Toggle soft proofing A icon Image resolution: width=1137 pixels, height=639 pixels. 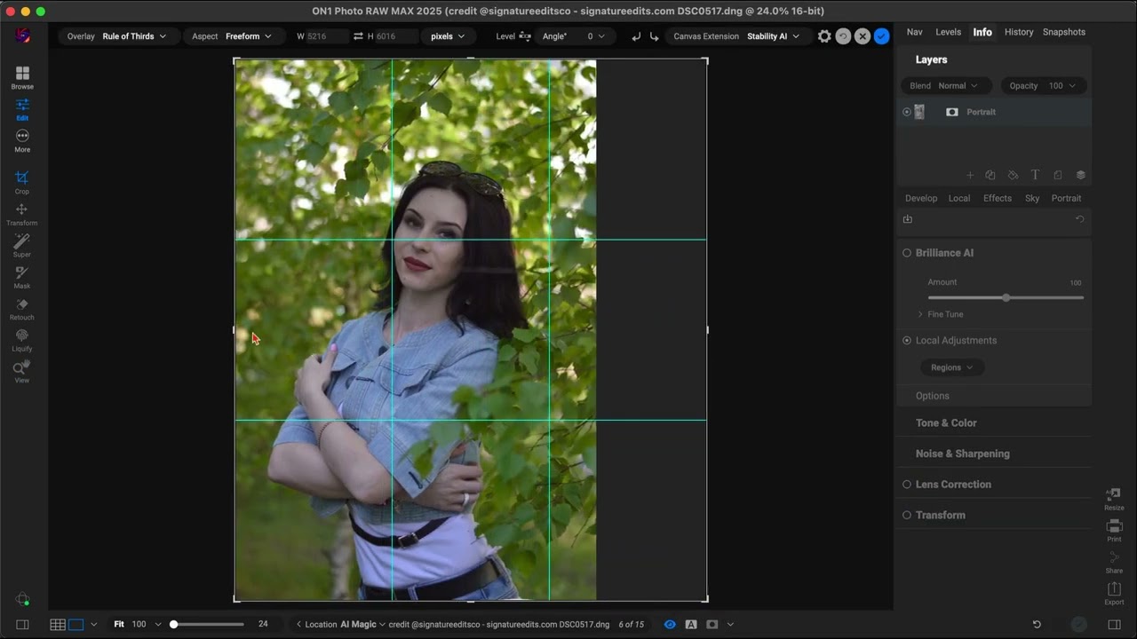coord(691,625)
